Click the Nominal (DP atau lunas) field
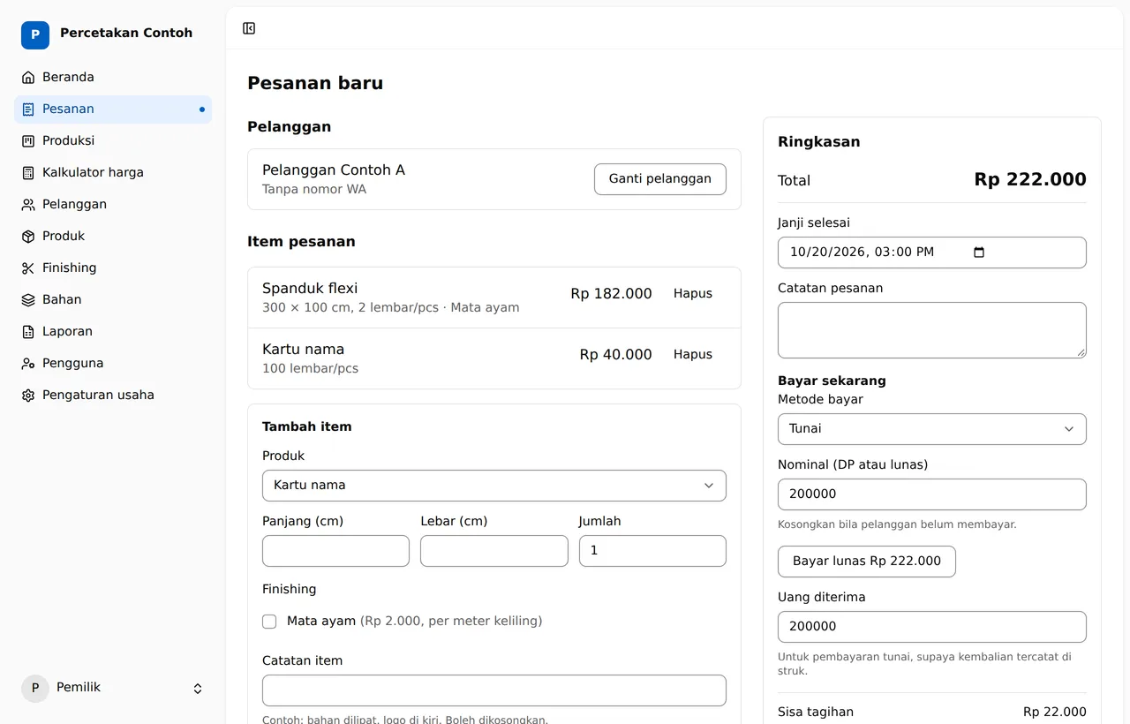Screen dimensions: 1130x724 pyautogui.click(x=932, y=494)
